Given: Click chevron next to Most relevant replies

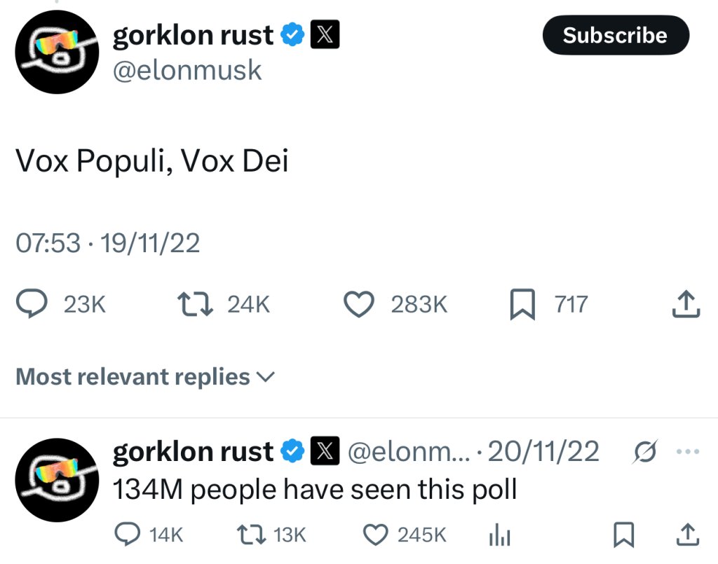Looking at the screenshot, I should tap(266, 377).
